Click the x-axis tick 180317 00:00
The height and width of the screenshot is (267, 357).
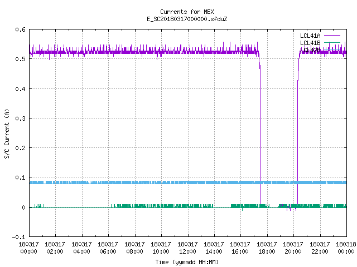tap(28, 248)
